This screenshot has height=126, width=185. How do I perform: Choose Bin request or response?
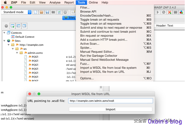[x=115, y=35]
